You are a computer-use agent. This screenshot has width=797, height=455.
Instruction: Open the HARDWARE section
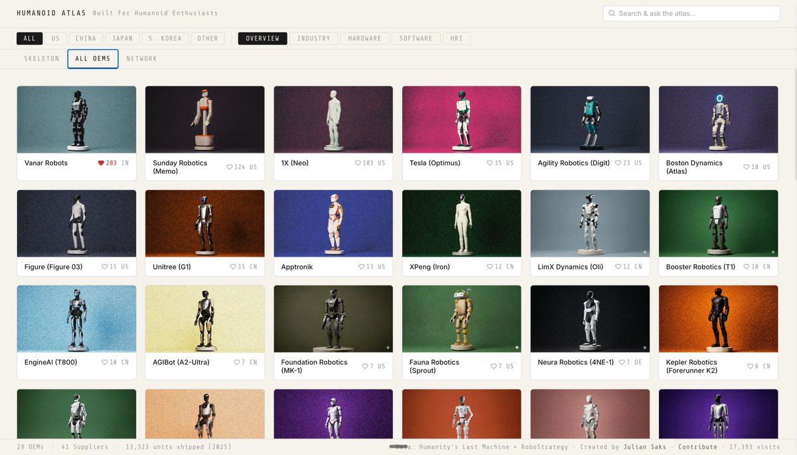coord(365,39)
